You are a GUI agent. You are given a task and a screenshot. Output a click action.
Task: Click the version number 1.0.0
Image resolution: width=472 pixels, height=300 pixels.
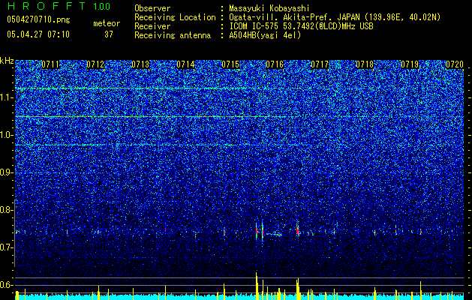coord(102,7)
